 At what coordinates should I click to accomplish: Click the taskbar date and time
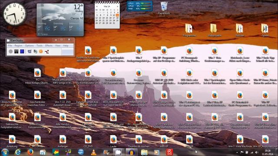point(268,152)
